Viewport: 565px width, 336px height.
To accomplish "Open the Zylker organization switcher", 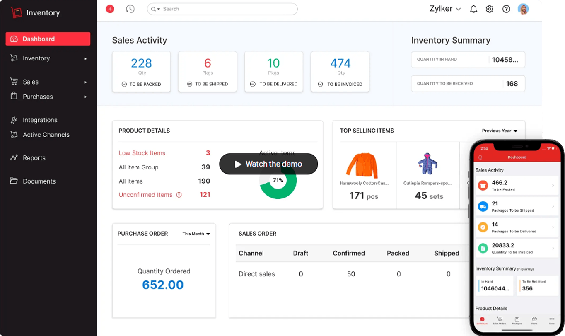I will click(x=445, y=9).
